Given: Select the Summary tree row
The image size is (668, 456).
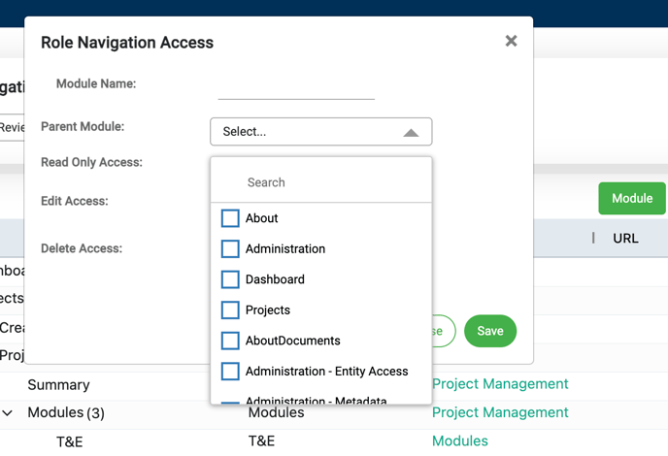Looking at the screenshot, I should (x=58, y=385).
